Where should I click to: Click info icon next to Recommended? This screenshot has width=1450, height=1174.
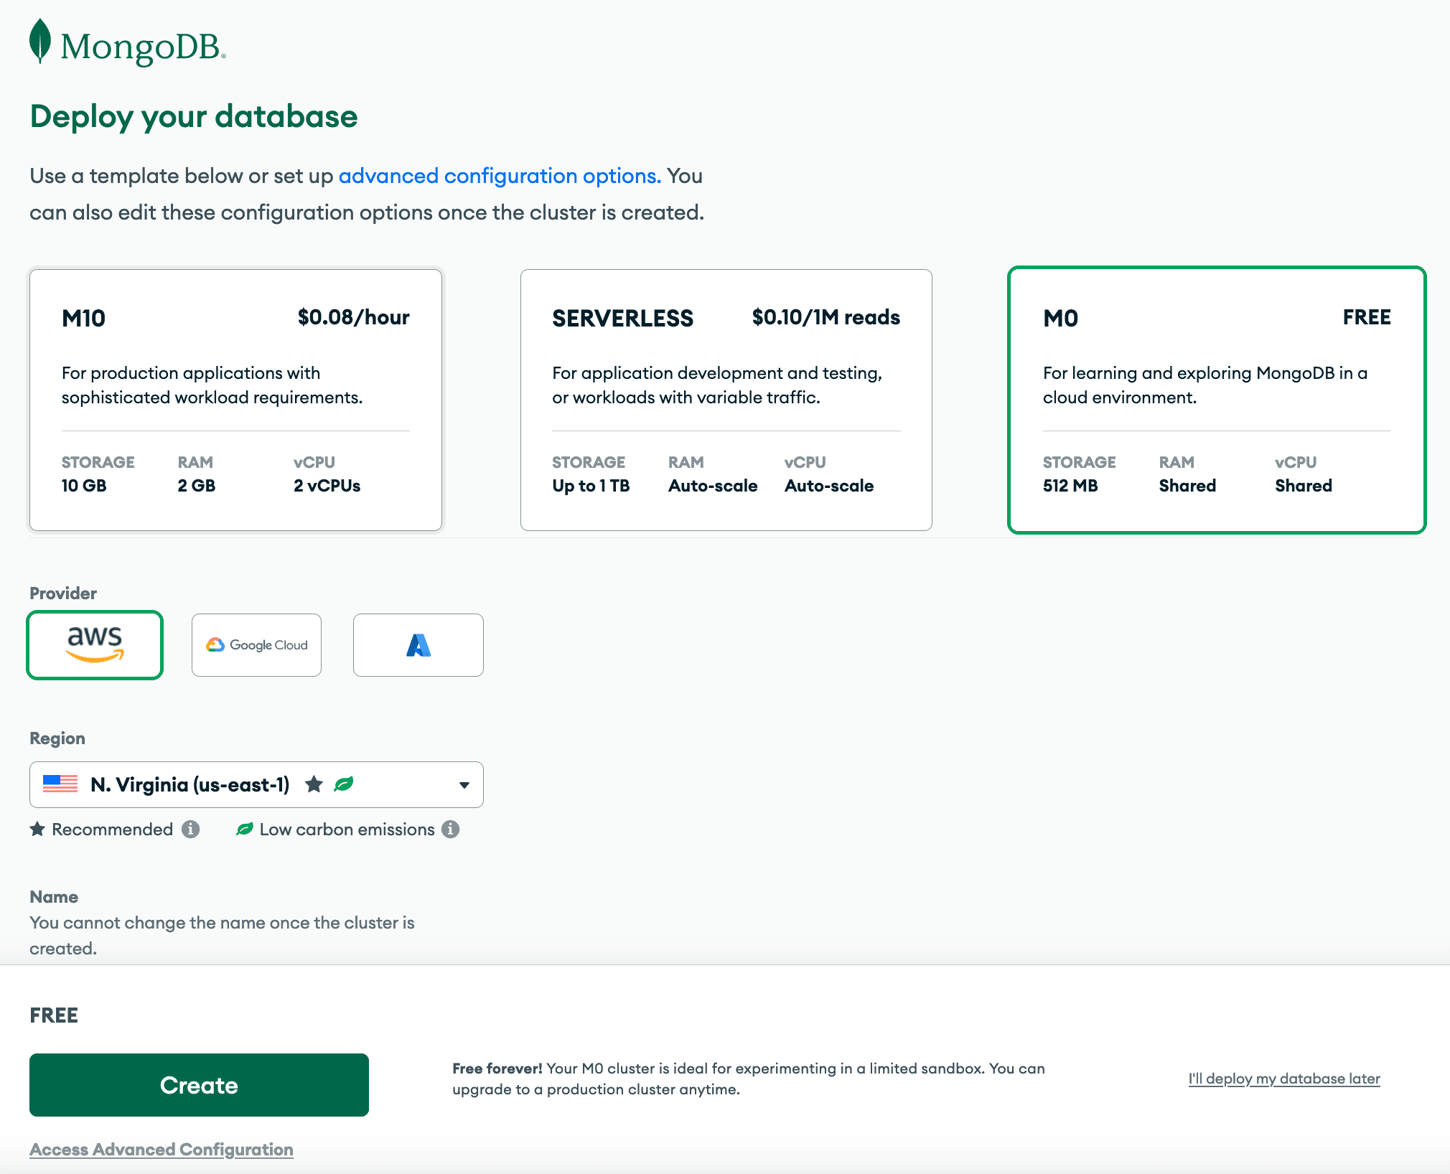[190, 830]
